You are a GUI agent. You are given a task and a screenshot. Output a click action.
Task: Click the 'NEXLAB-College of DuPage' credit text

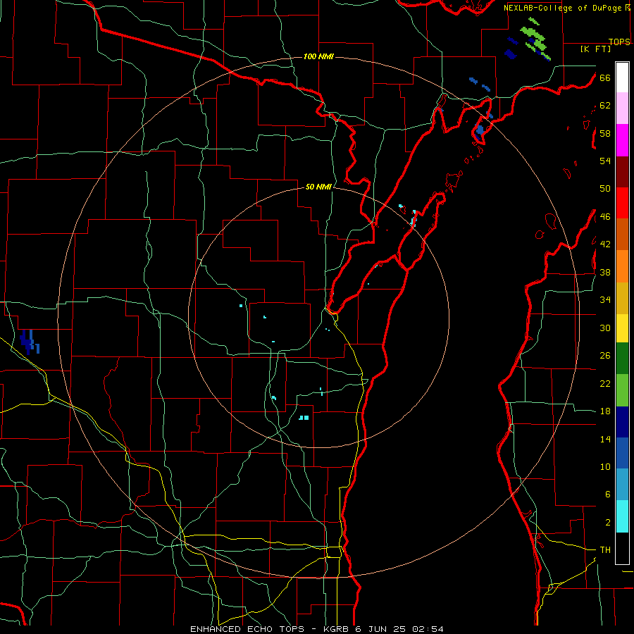coord(564,8)
